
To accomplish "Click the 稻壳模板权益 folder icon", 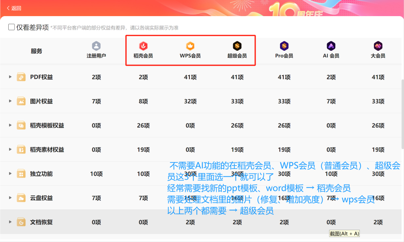I will (21, 125).
